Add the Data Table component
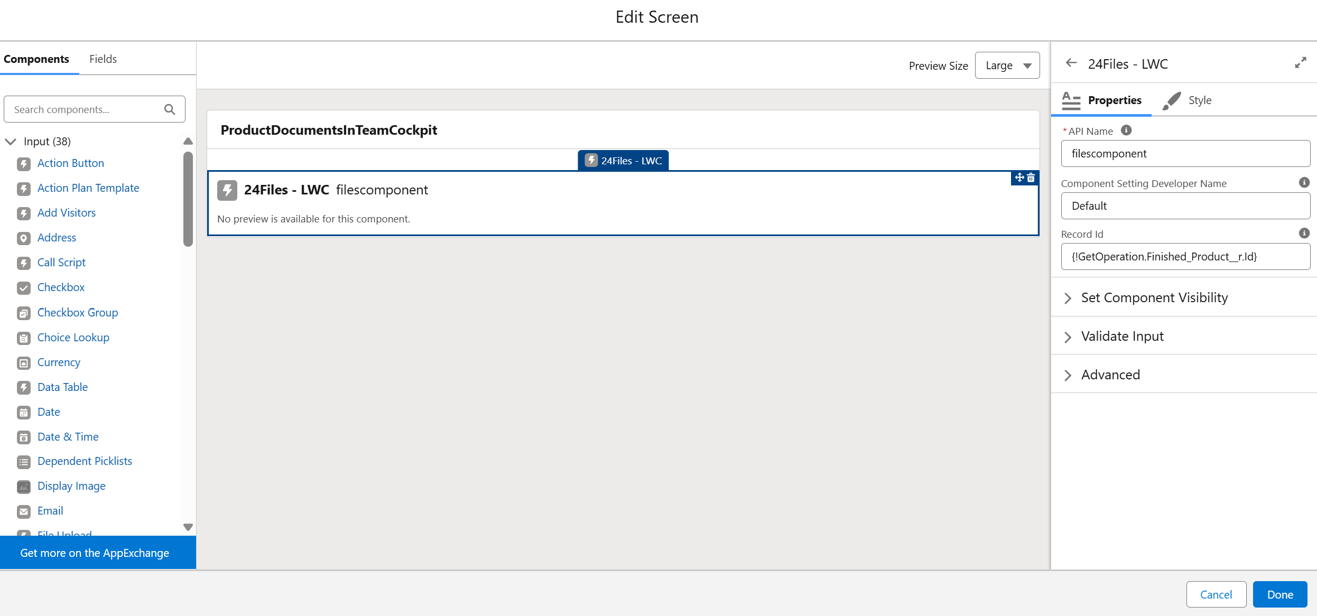This screenshot has width=1317, height=616. click(x=62, y=387)
